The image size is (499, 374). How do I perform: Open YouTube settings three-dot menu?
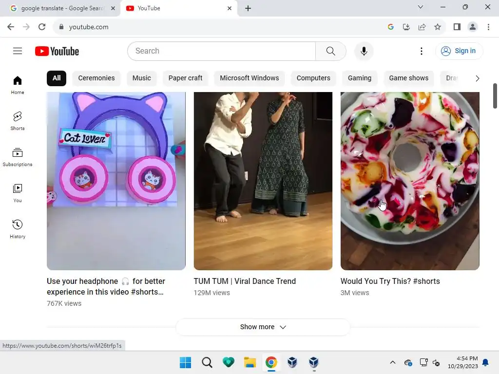tap(422, 51)
